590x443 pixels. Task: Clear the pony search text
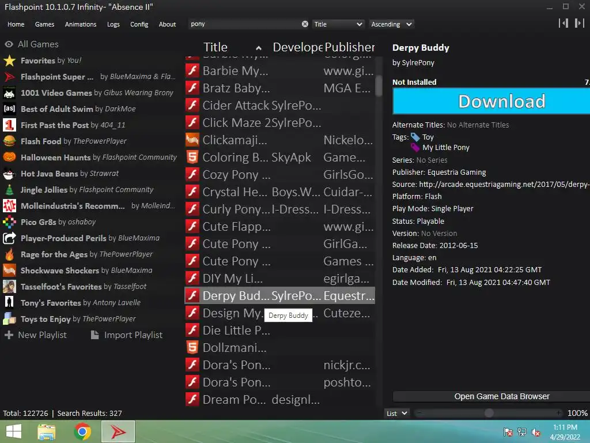(305, 24)
